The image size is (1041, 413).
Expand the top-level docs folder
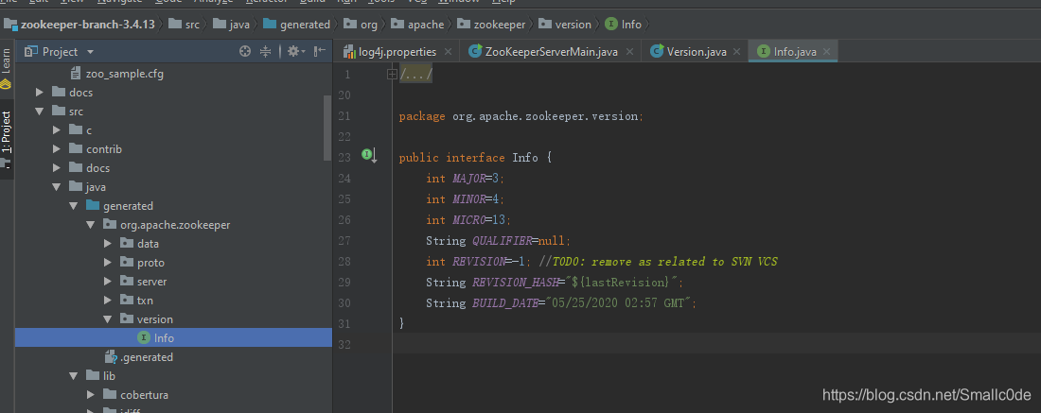click(40, 93)
